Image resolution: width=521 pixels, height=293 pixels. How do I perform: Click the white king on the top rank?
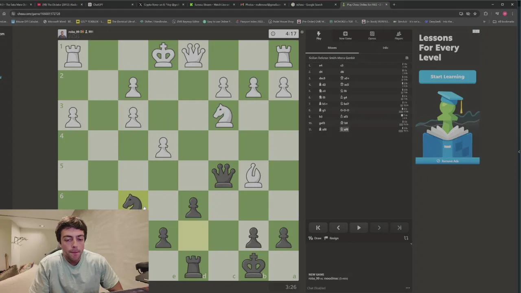[163, 55]
